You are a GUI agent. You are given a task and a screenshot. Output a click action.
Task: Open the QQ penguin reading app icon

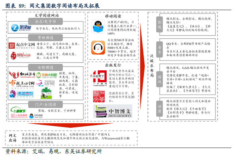coord(98,27)
